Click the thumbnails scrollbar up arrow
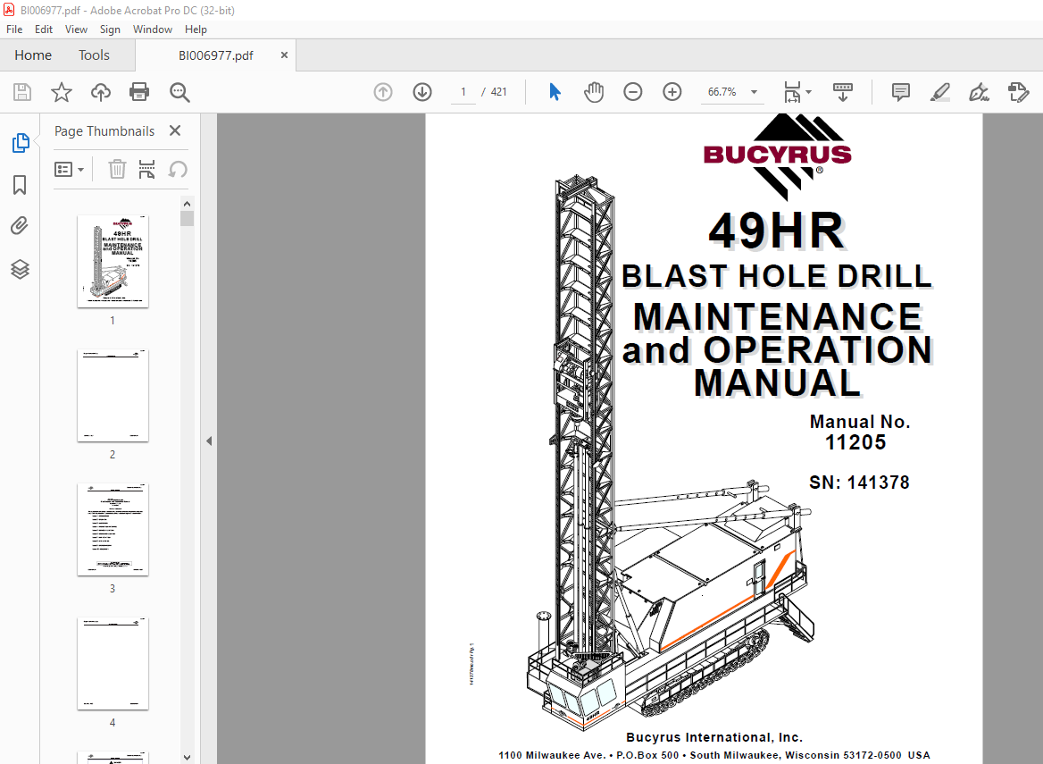This screenshot has height=764, width=1043. click(187, 204)
